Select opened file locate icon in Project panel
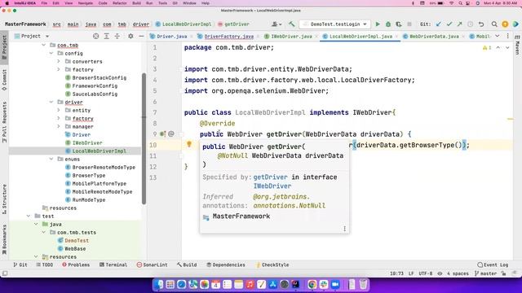Viewport: 522px width, 293px height. (x=96, y=36)
